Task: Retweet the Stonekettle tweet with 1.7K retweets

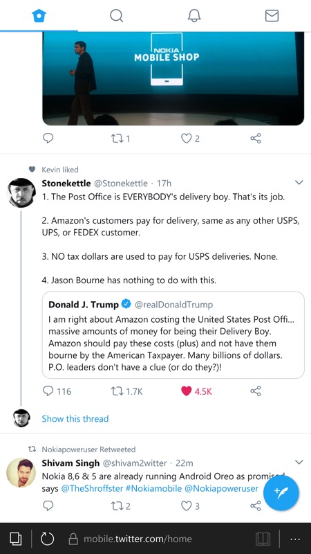Action: click(126, 391)
